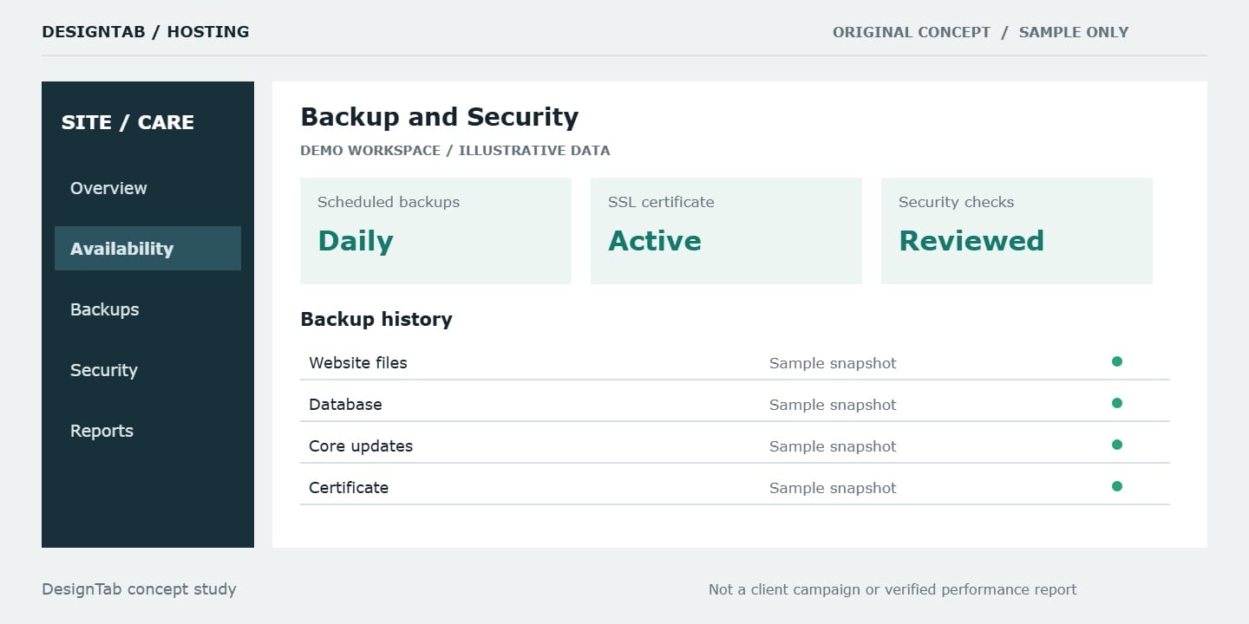Viewport: 1249px width, 624px height.
Task: Click the Backup history heading
Action: 376,319
